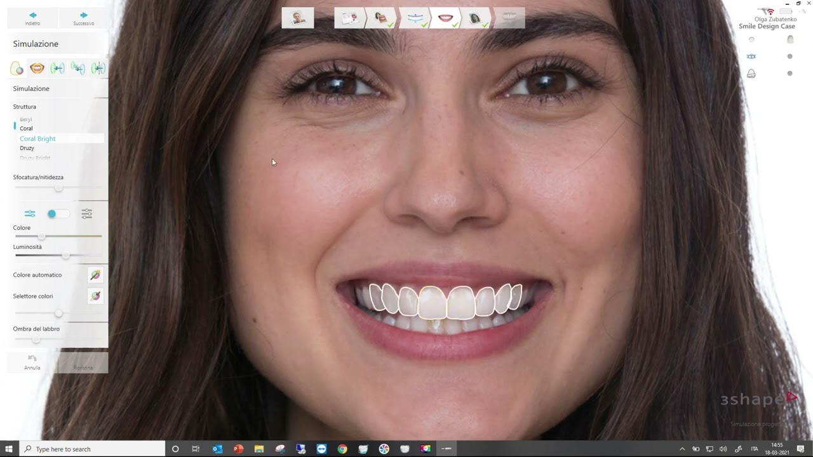This screenshot has width=813, height=457.
Task: Open the lips simulation workflow step
Action: 445,18
